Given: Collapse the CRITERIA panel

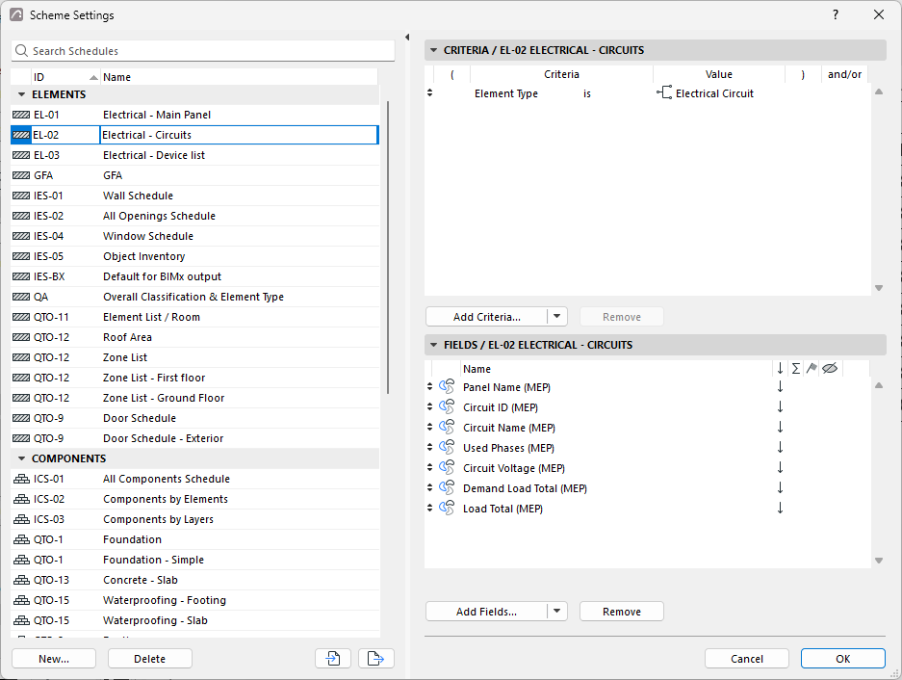Looking at the screenshot, I should click(434, 50).
